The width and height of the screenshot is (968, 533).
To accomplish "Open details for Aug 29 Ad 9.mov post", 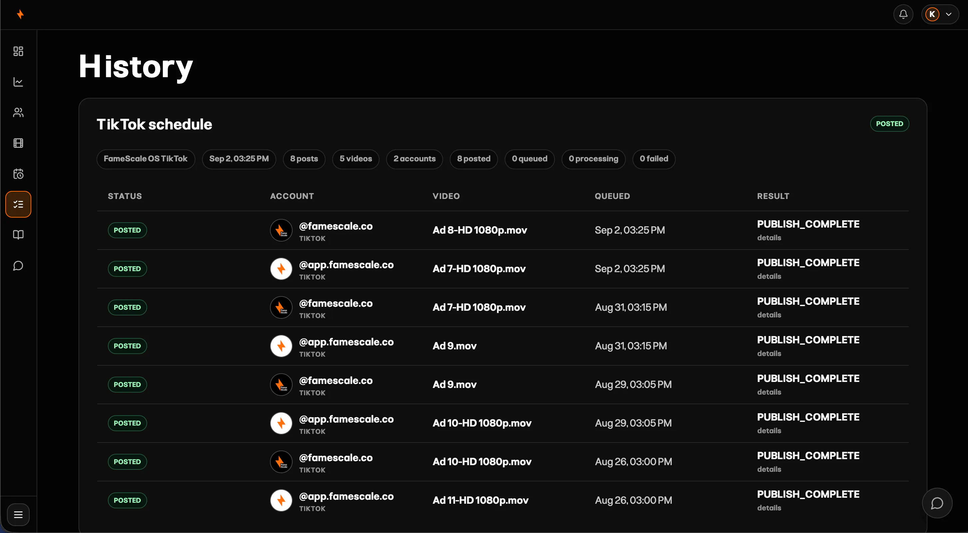I will click(769, 392).
